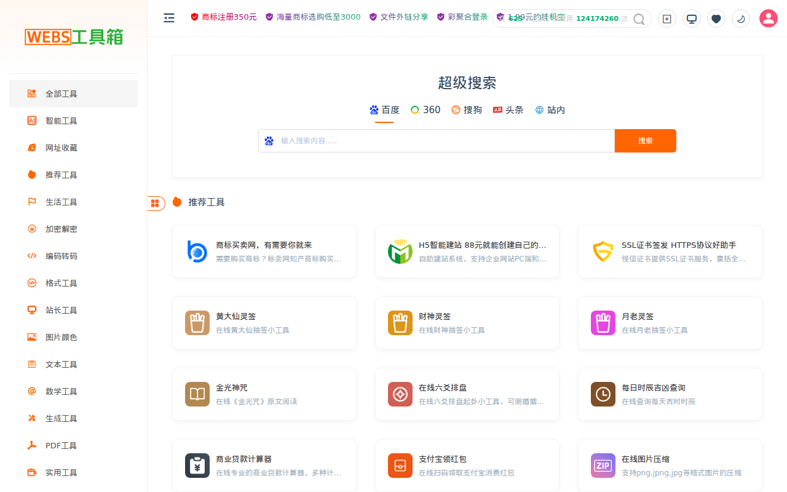
Task: Click the WEBS工具箱 logo
Action: point(74,37)
